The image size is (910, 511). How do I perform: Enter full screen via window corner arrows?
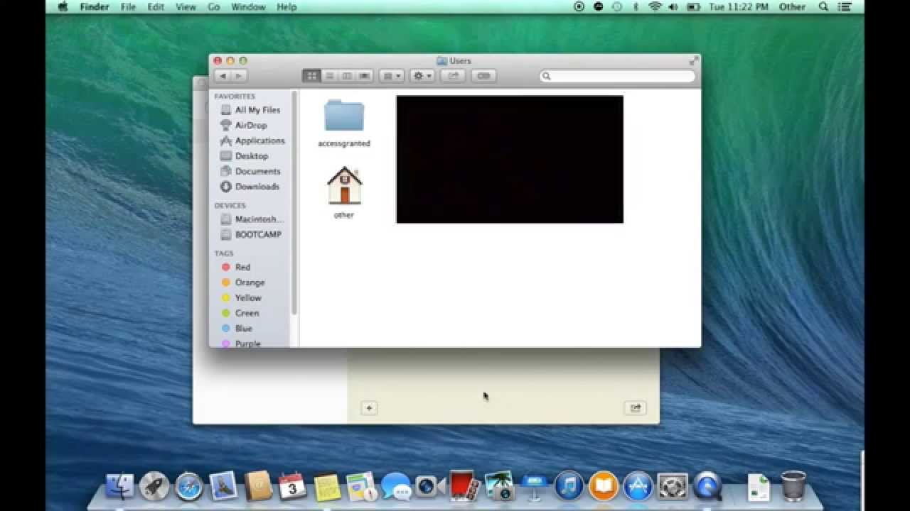click(x=693, y=61)
